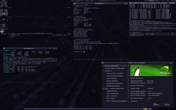Screen dimensions: 176x110
Task: Open OpenGL Settings page
Action: pyautogui.click(x=112, y=81)
